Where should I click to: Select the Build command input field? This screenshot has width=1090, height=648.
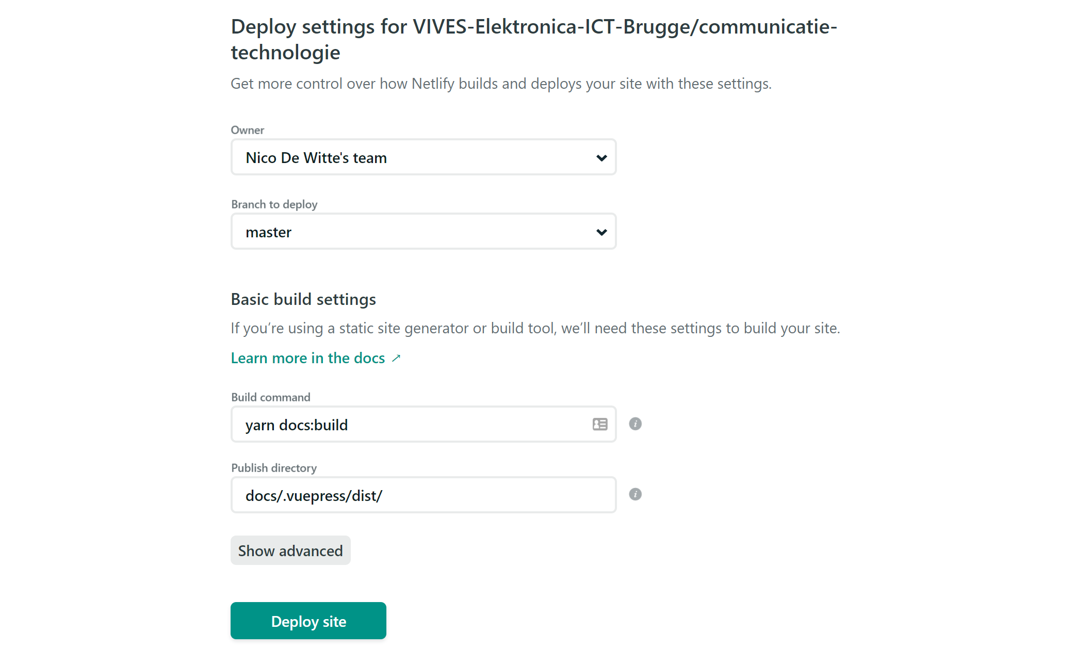[x=424, y=424]
